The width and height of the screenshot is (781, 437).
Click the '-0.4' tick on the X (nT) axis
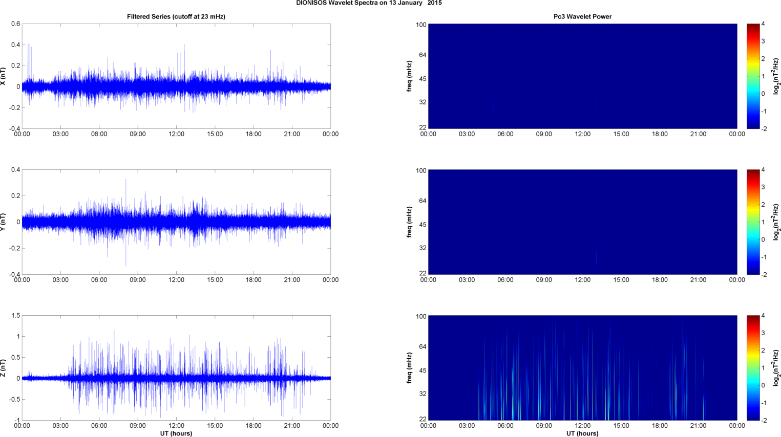(14, 129)
